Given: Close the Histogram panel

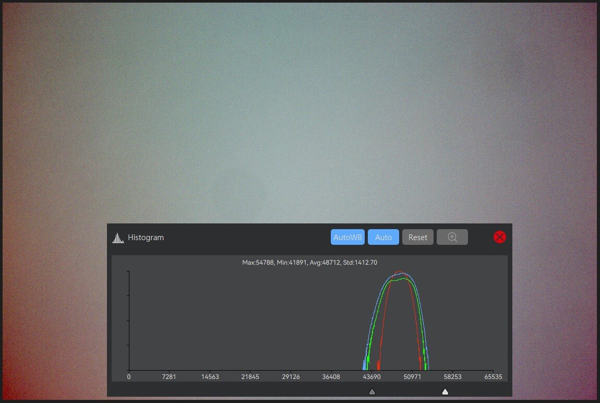Looking at the screenshot, I should pyautogui.click(x=500, y=237).
